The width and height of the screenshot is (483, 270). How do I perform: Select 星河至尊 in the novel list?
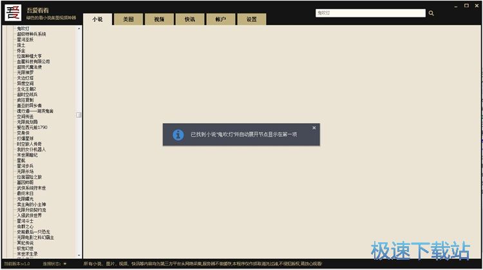[x=26, y=39]
